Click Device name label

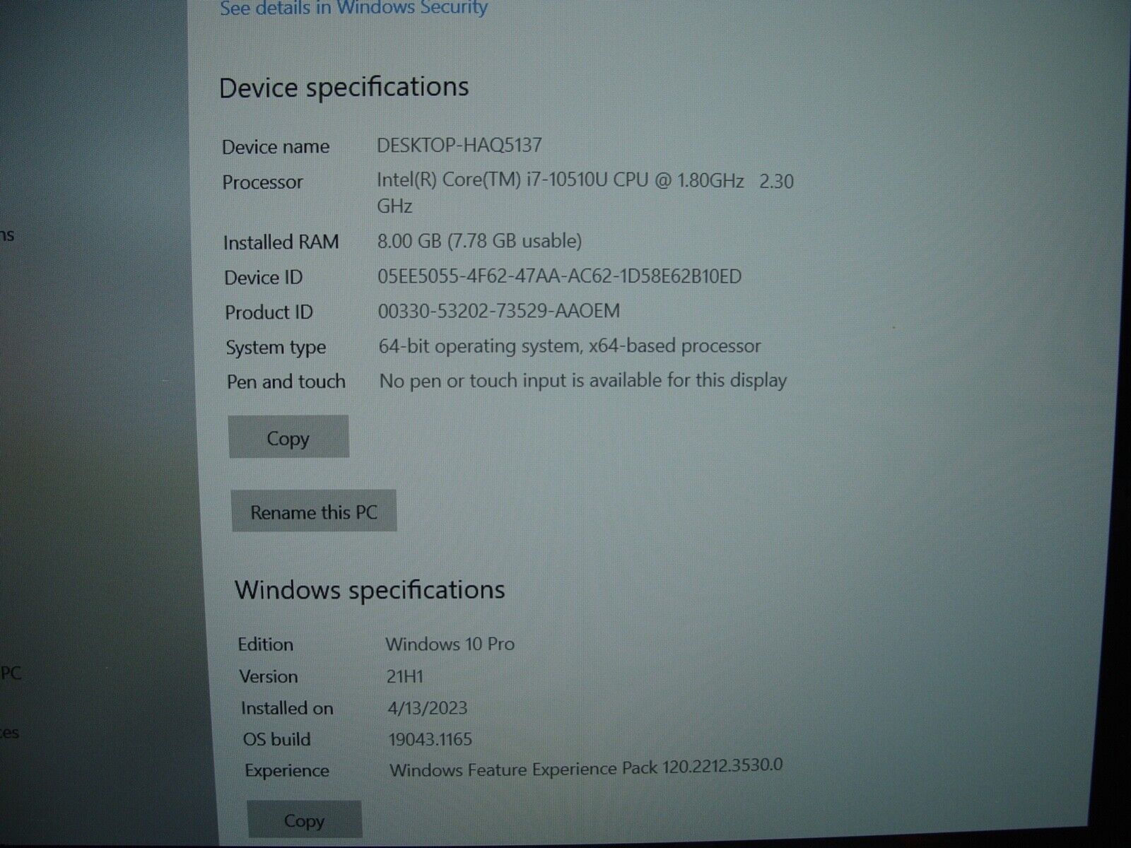pos(276,147)
